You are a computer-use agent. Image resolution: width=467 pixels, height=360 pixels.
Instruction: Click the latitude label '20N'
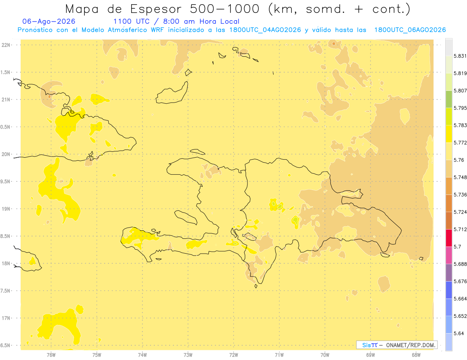6,154
